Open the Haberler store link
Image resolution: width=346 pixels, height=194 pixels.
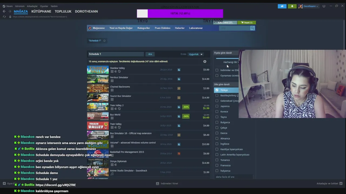click(179, 28)
